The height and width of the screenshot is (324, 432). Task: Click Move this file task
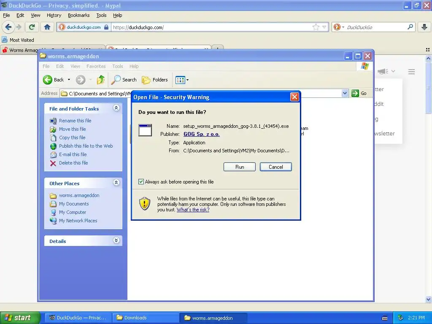click(72, 129)
